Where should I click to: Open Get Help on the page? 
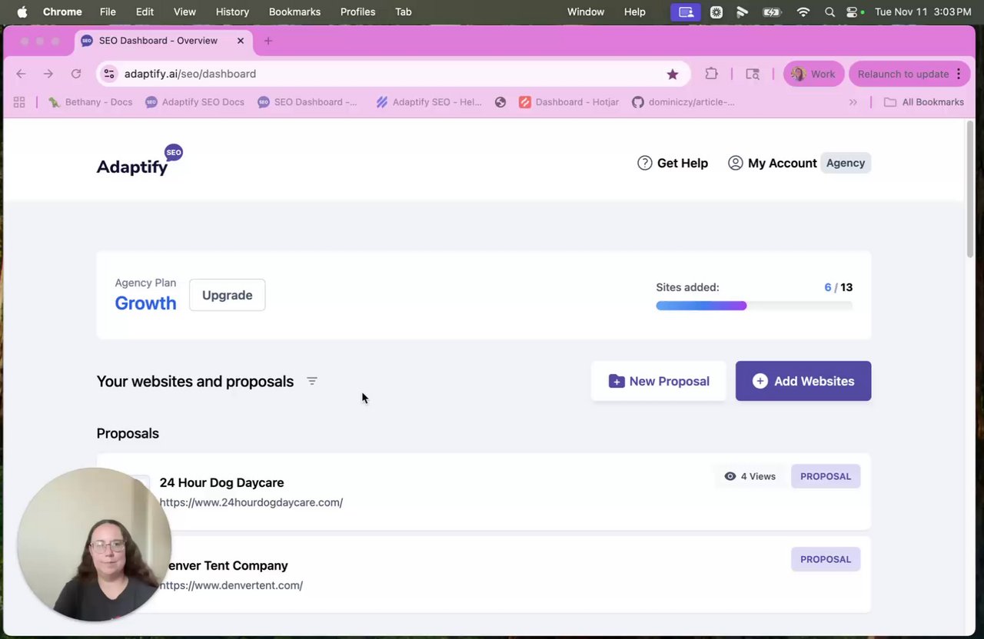[673, 163]
